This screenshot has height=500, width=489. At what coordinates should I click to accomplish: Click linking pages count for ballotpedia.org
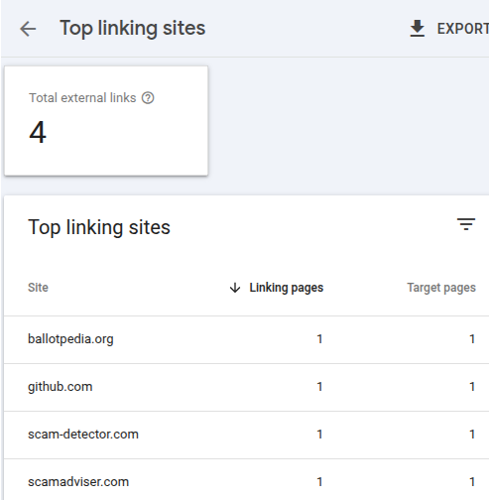click(x=319, y=339)
